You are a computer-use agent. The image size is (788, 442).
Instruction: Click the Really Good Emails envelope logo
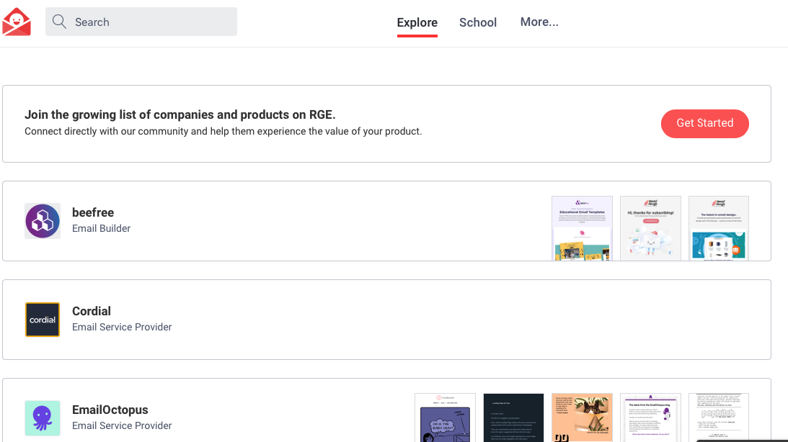click(x=17, y=22)
